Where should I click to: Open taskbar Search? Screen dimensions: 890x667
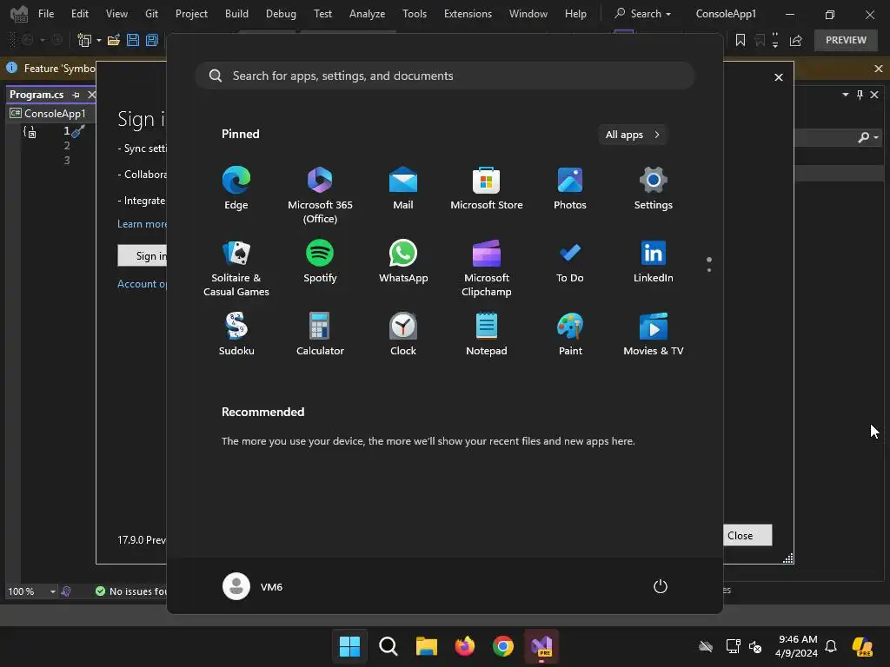click(389, 646)
